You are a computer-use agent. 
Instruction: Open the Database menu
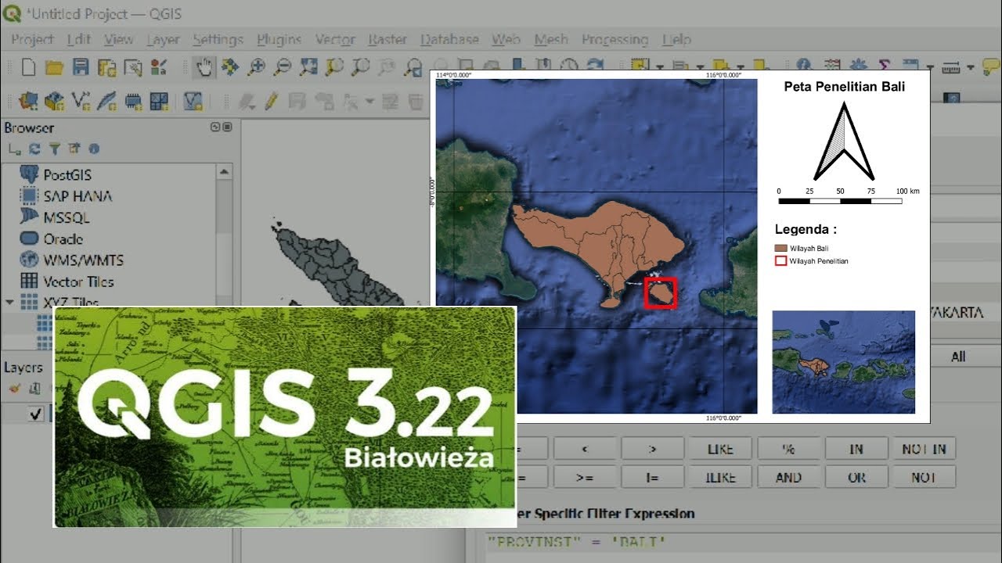click(x=449, y=39)
